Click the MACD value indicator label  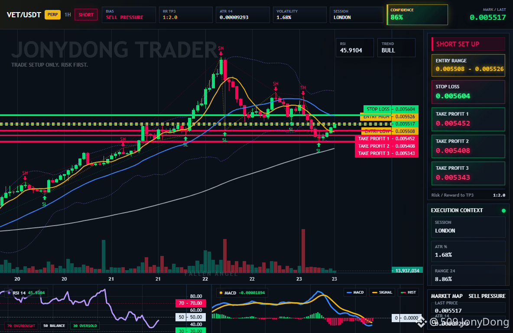point(242,293)
